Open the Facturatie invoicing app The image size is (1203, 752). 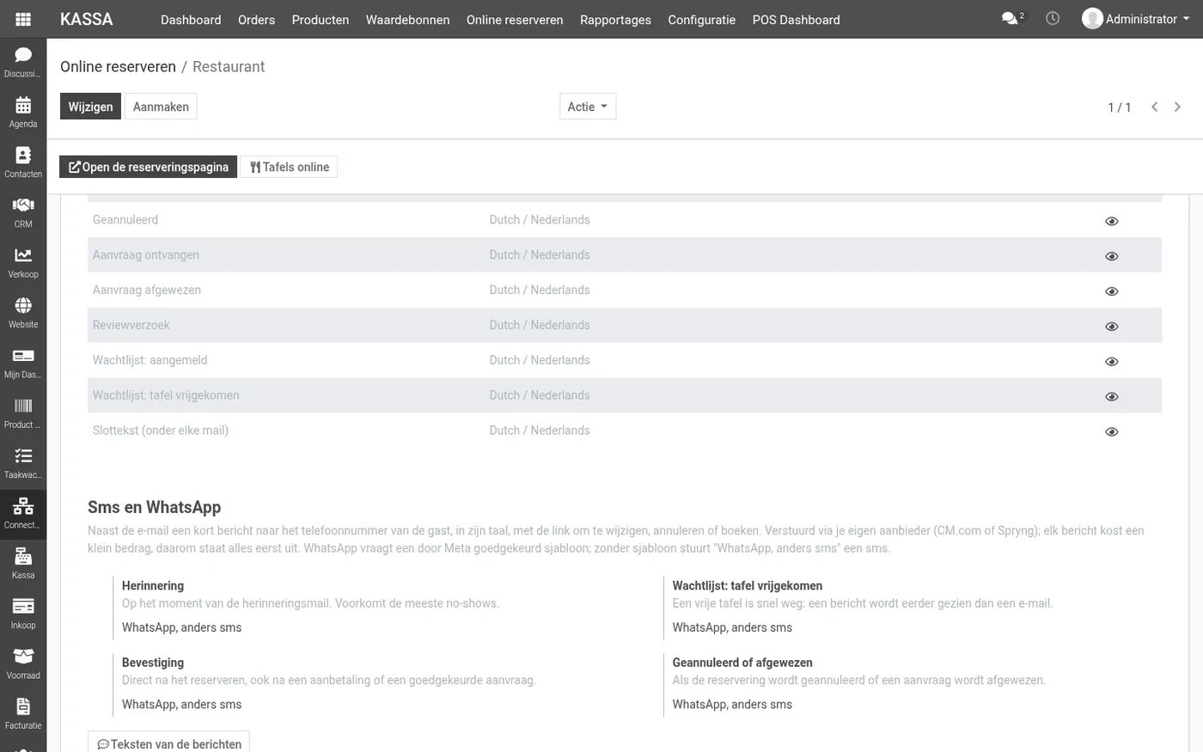pos(23,714)
